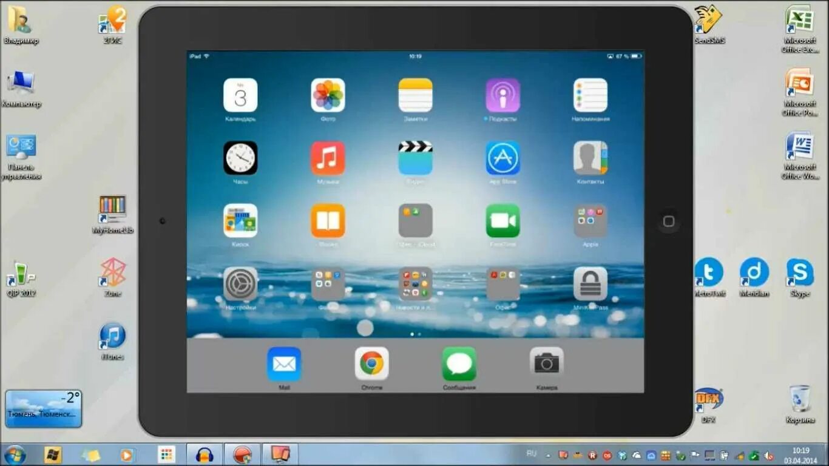Screen dimensions: 829x466
Task: Launch the QIP 2012 desktop shortcut
Action: (x=21, y=278)
